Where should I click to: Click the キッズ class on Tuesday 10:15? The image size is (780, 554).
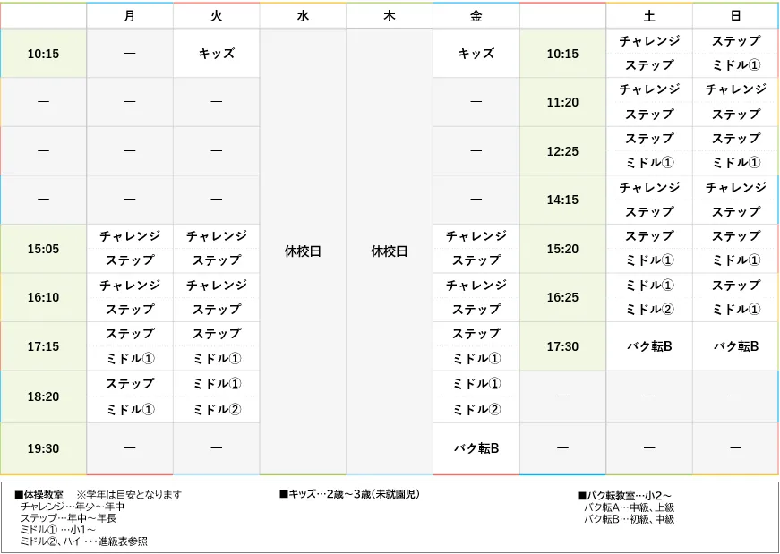216,54
